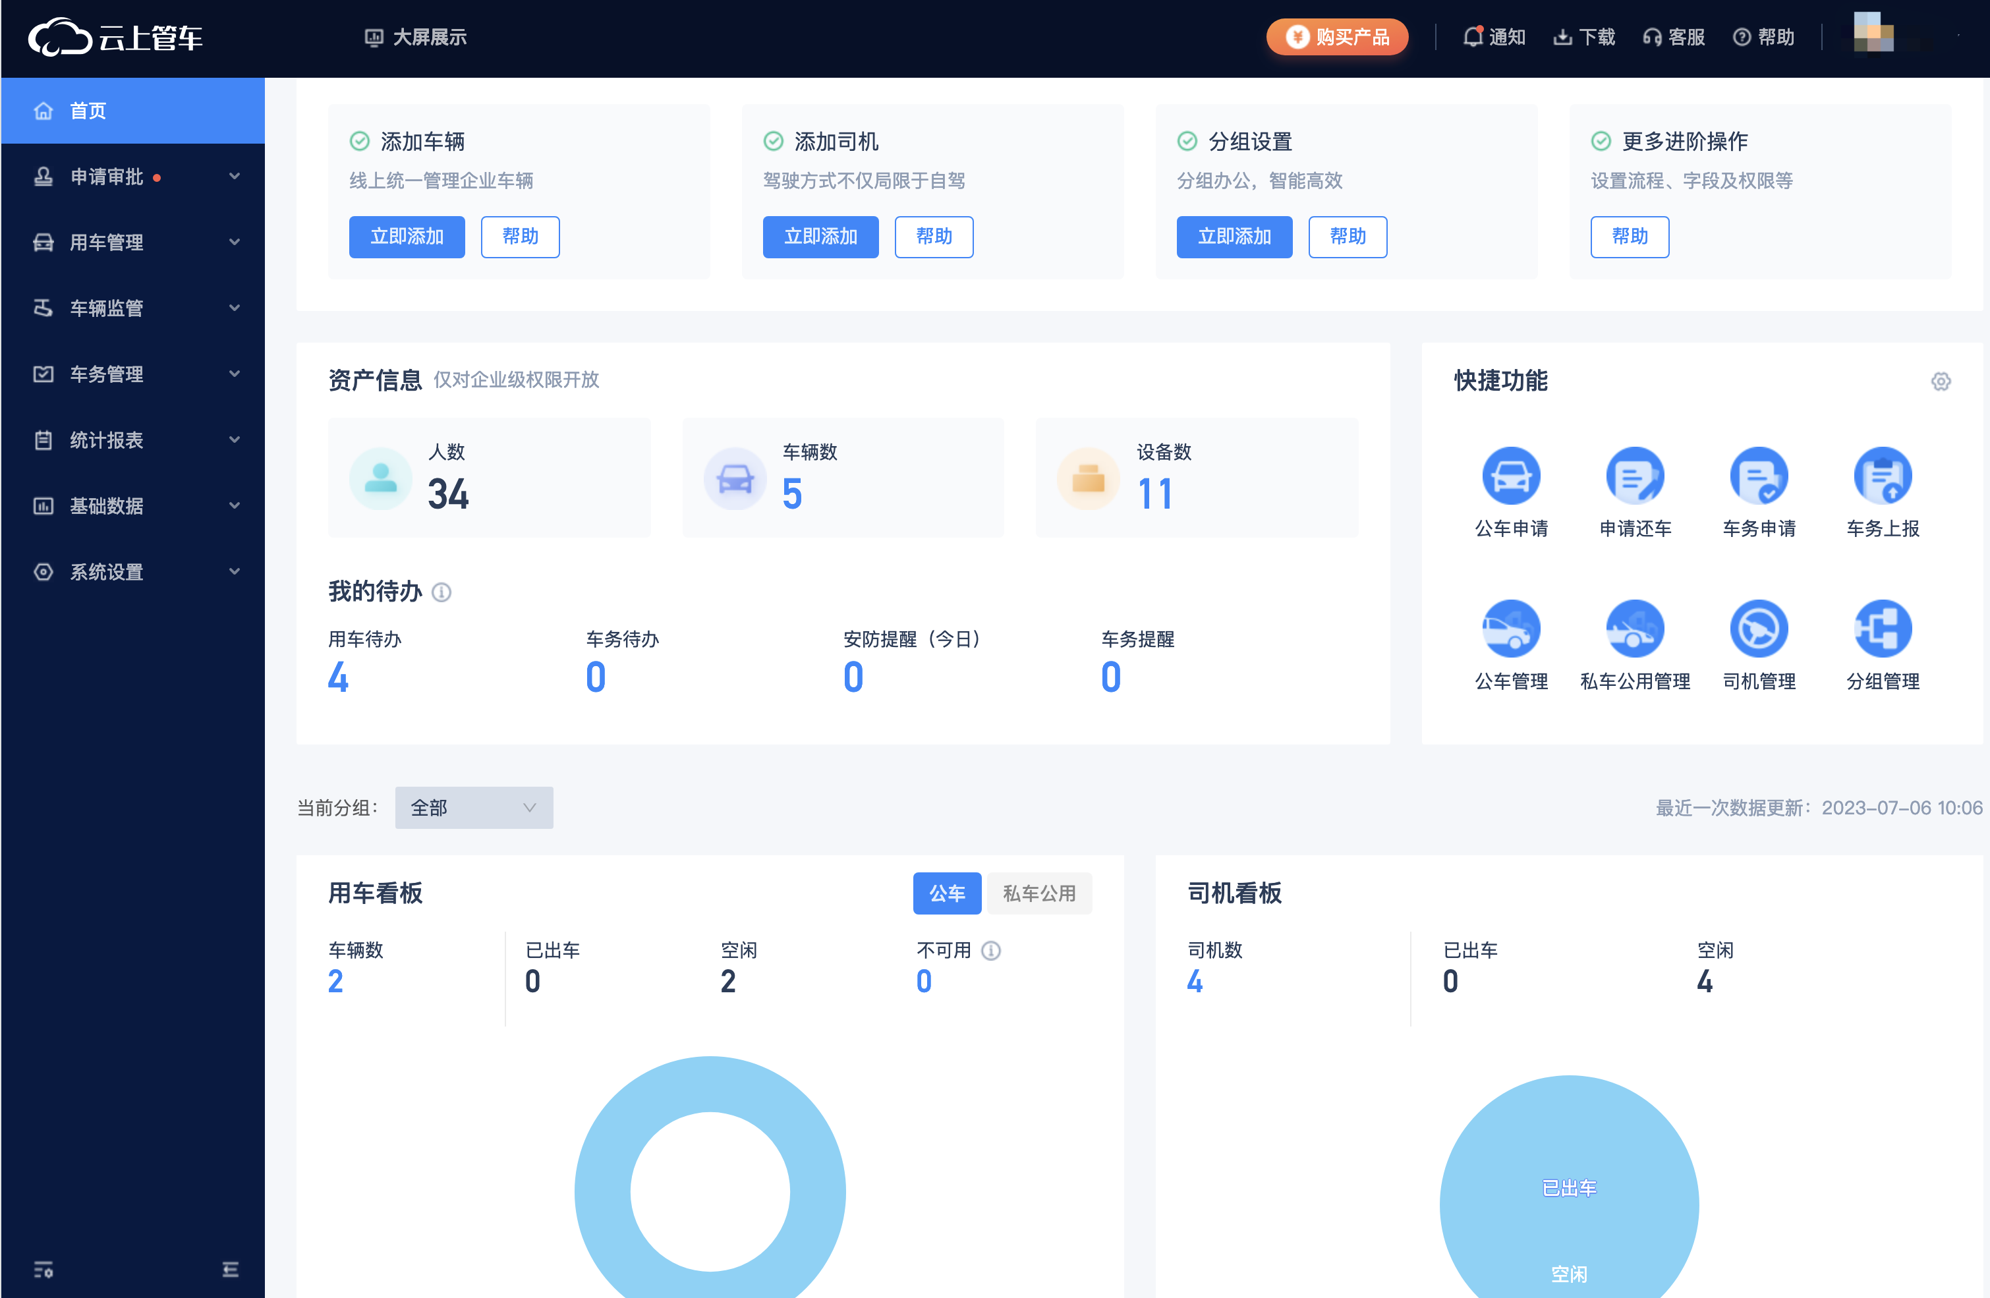Expand the 申请审批 sidebar menu
Viewport: 1990px width, 1298px height.
(x=133, y=177)
